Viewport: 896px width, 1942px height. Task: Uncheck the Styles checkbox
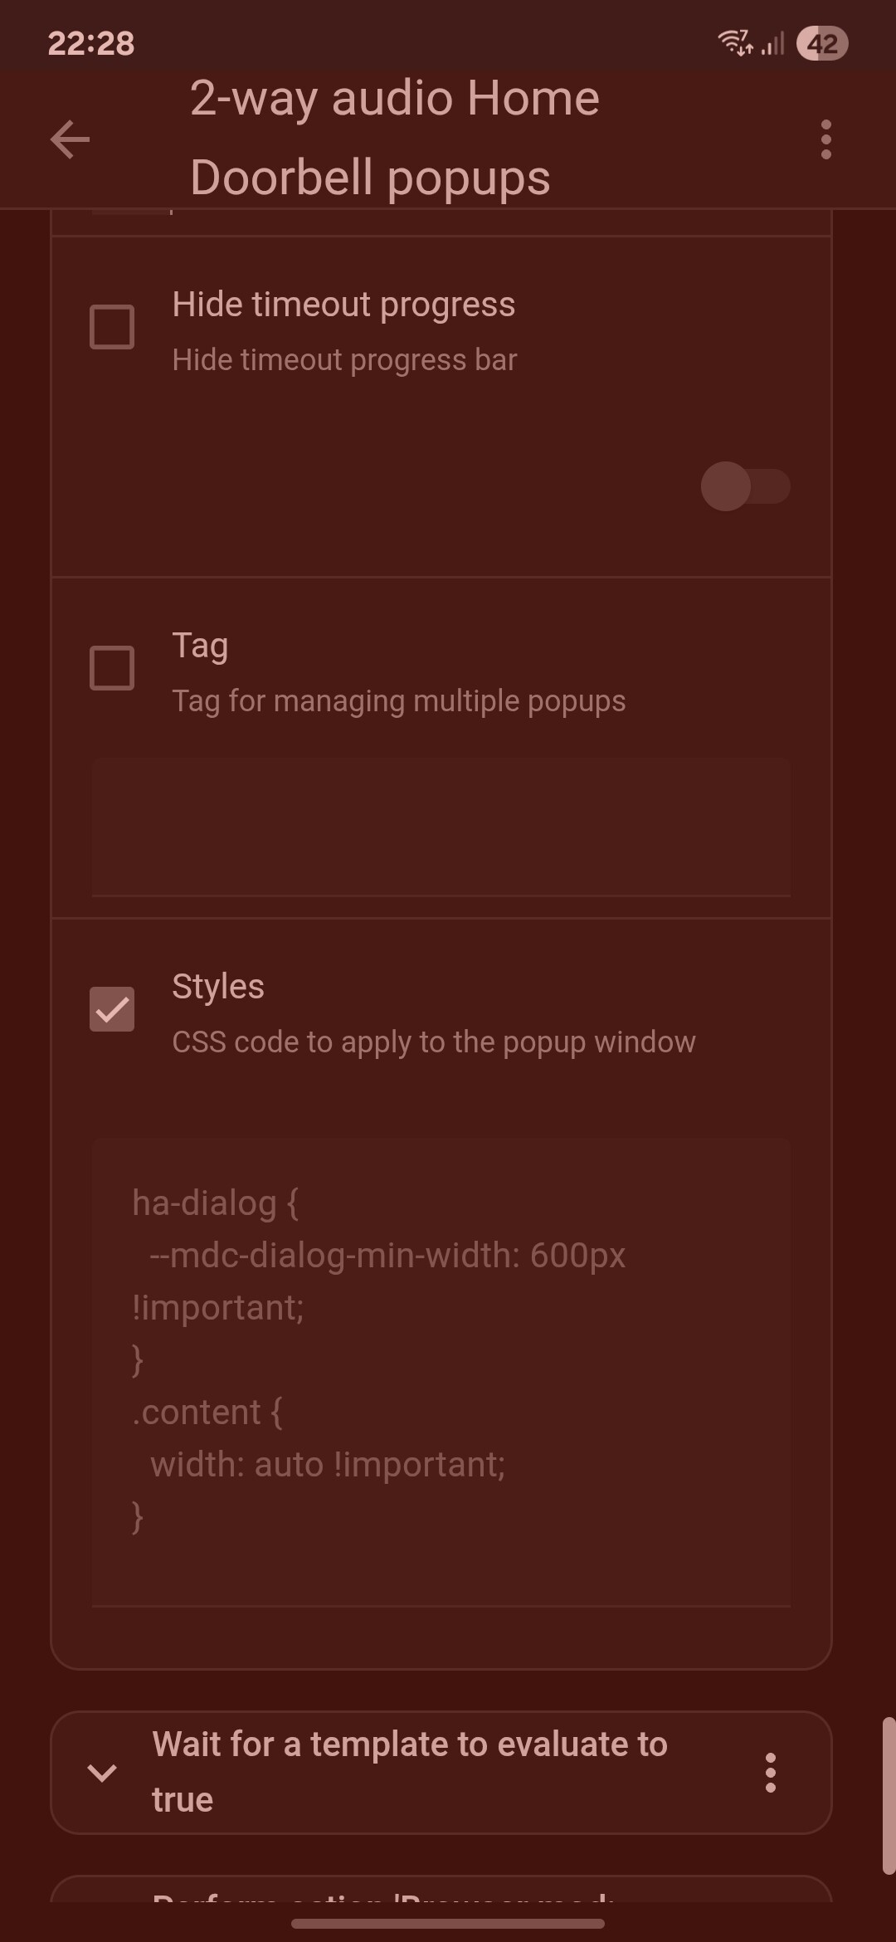click(112, 1009)
